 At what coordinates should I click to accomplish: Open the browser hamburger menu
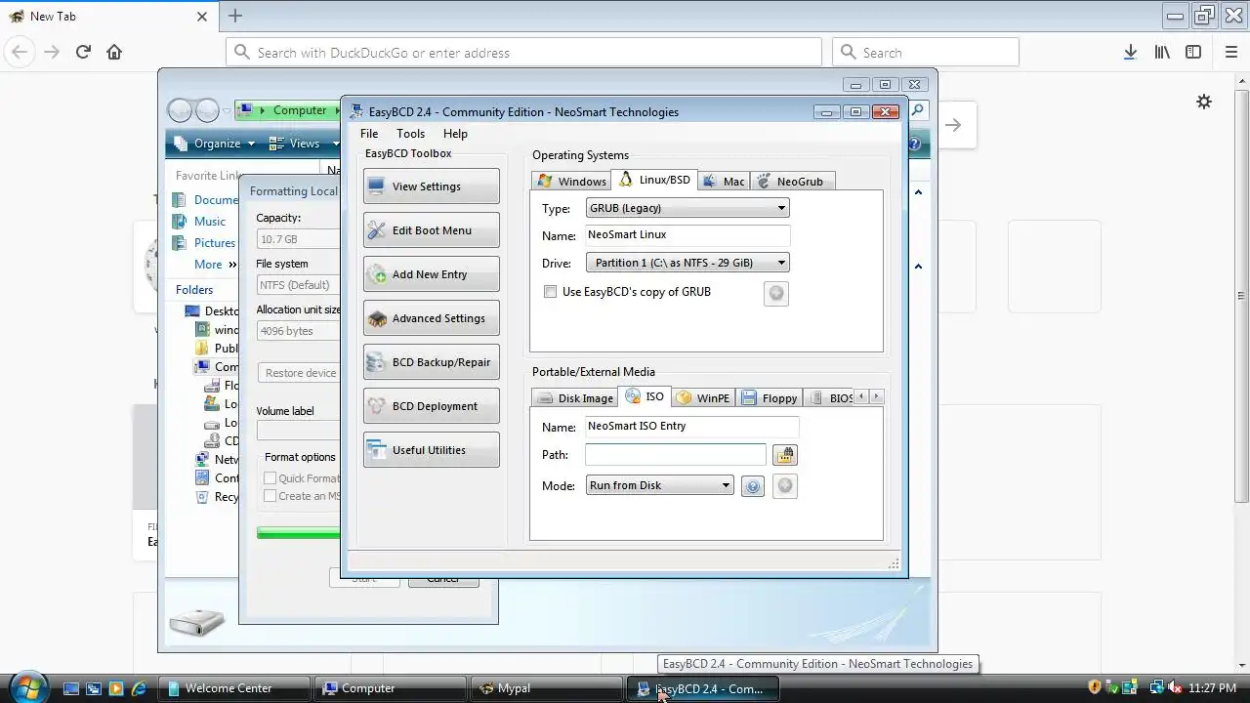coord(1231,53)
